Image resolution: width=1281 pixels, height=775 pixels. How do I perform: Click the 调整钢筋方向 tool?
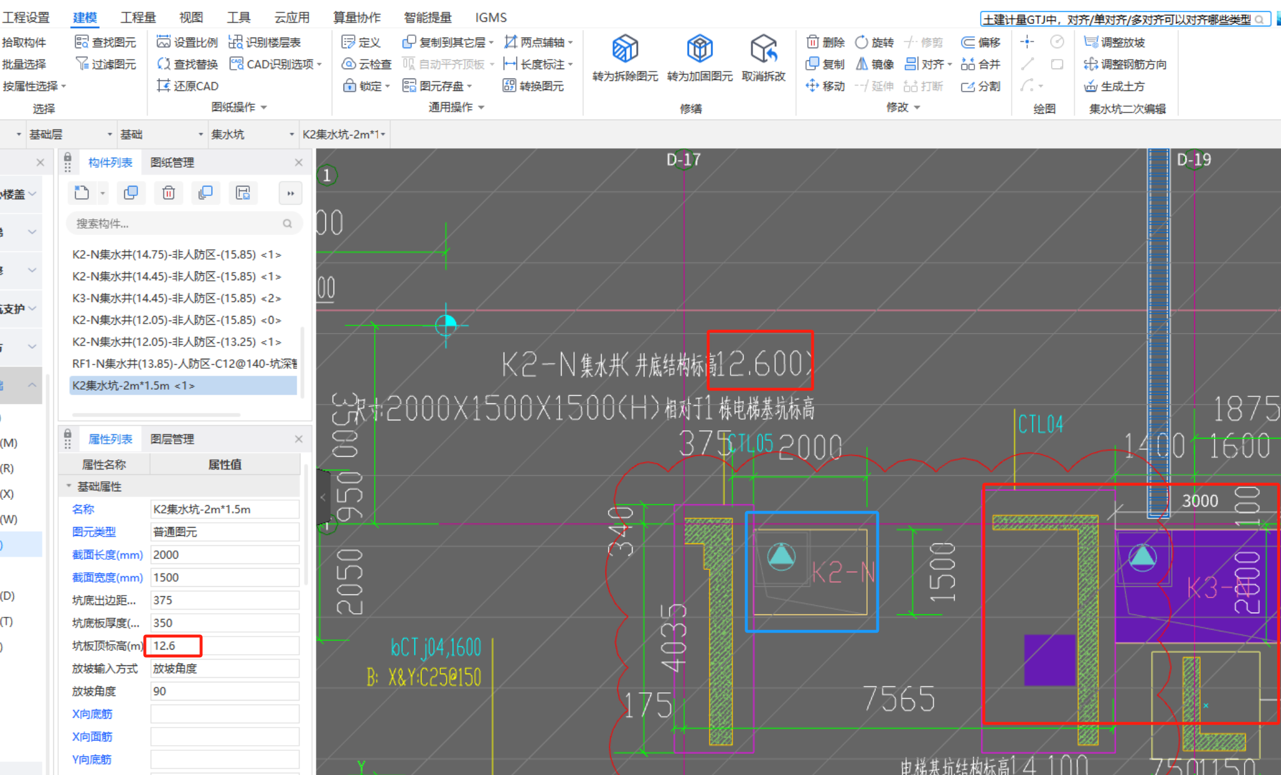point(1125,64)
